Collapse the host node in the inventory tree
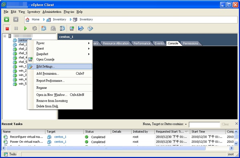The height and width of the screenshot is (158, 240). click(x=5, y=36)
